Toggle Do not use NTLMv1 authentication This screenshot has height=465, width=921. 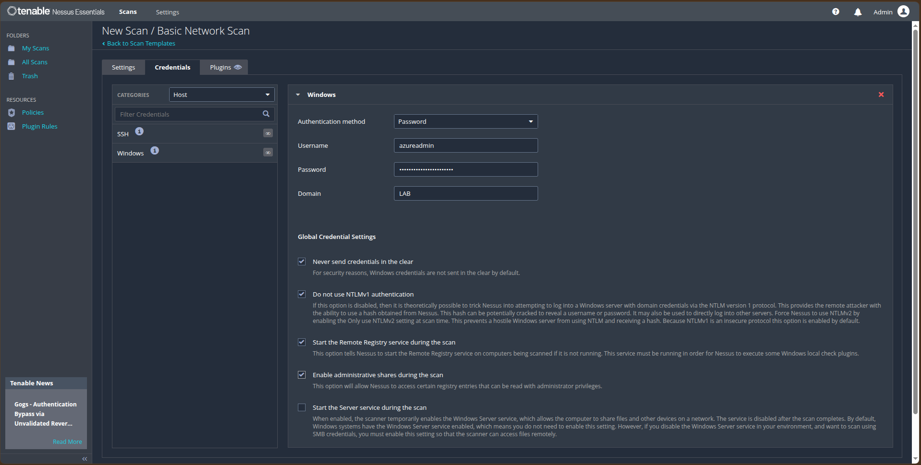pyautogui.click(x=302, y=294)
